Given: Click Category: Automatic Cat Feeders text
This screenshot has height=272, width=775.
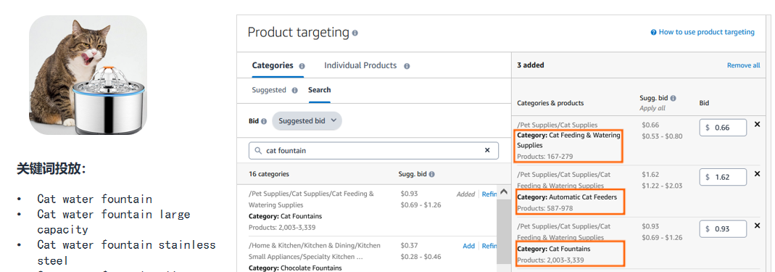Looking at the screenshot, I should click(x=567, y=197).
